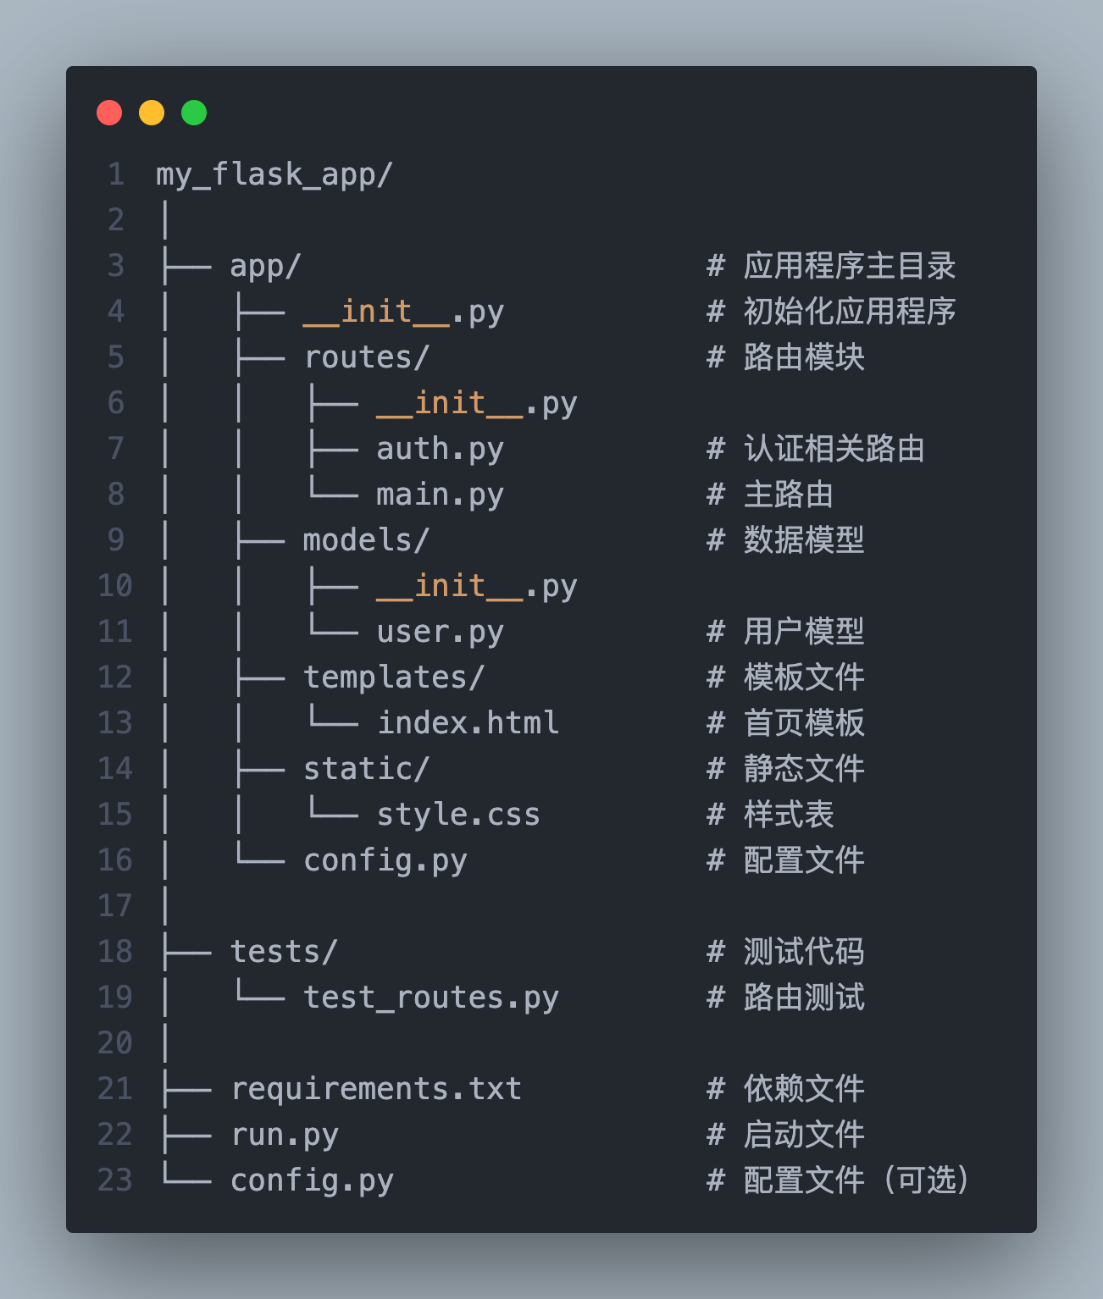Select style.css under static
This screenshot has width=1103, height=1299.
458,815
